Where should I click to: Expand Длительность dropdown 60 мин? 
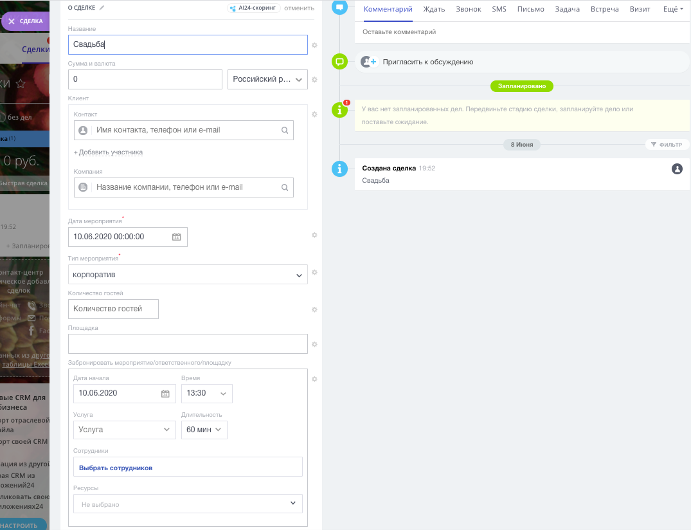tap(204, 430)
